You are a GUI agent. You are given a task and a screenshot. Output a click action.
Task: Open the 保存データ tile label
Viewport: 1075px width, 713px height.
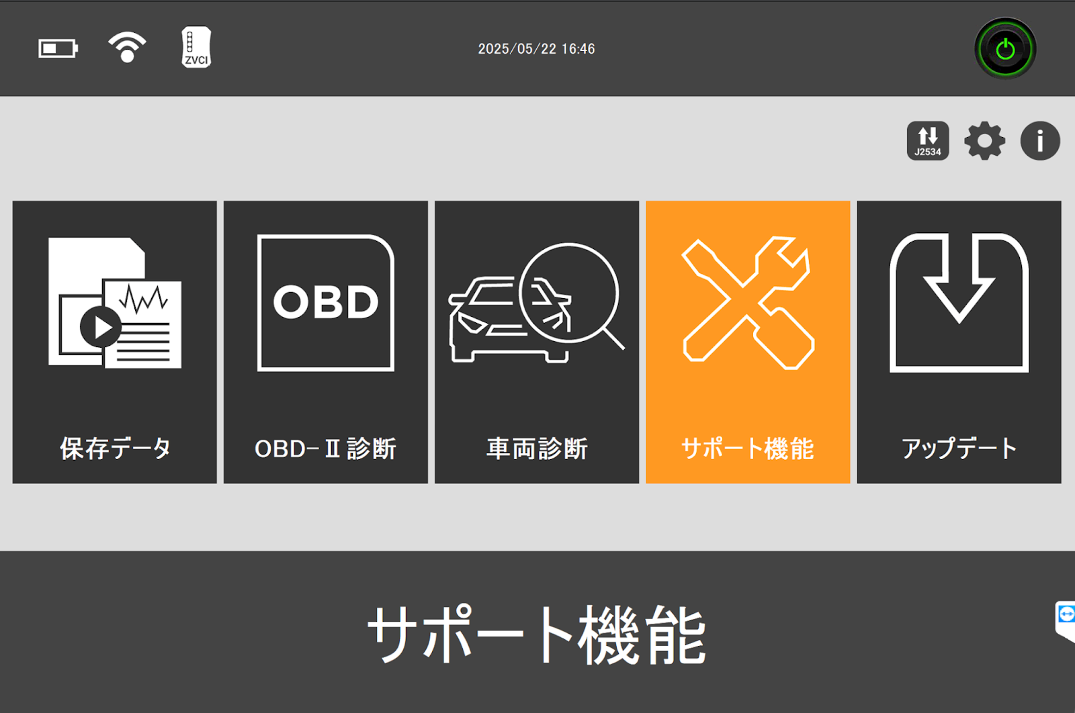115,448
